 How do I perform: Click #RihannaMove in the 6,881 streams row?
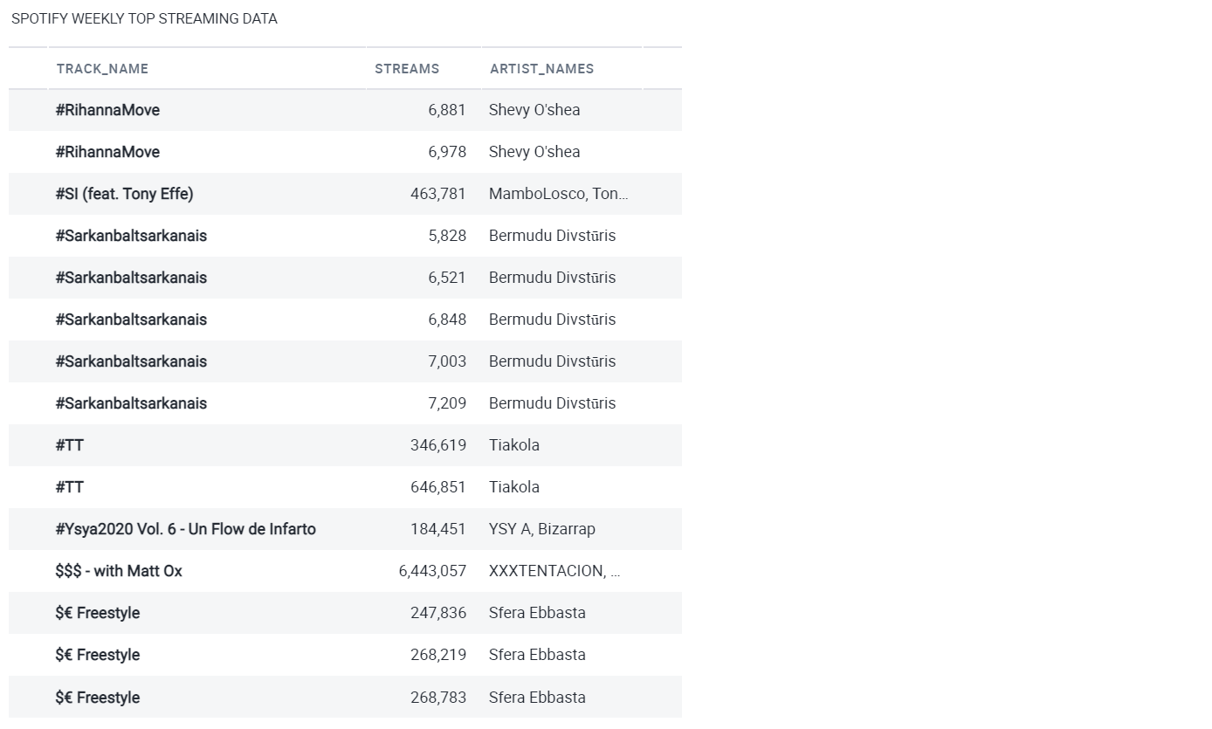click(x=107, y=110)
